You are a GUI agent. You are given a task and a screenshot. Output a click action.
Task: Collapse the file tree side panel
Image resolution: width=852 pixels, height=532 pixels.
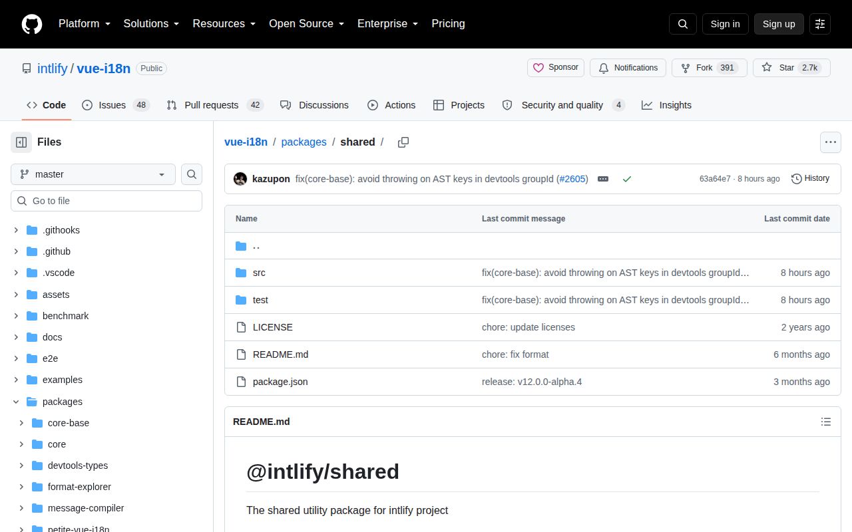(x=21, y=142)
